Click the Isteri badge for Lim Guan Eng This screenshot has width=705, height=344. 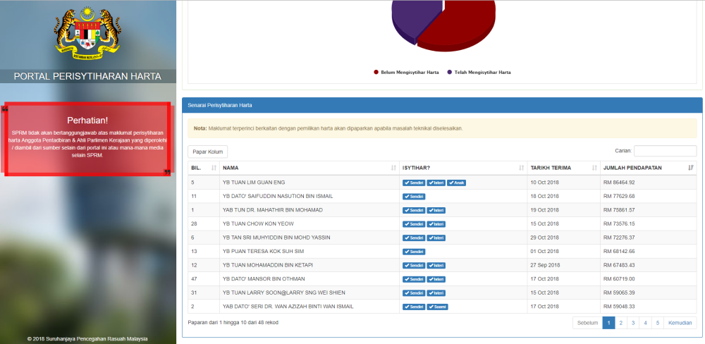pyautogui.click(x=436, y=183)
